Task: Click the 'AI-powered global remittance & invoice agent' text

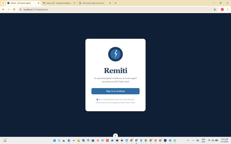Action: pos(115,78)
